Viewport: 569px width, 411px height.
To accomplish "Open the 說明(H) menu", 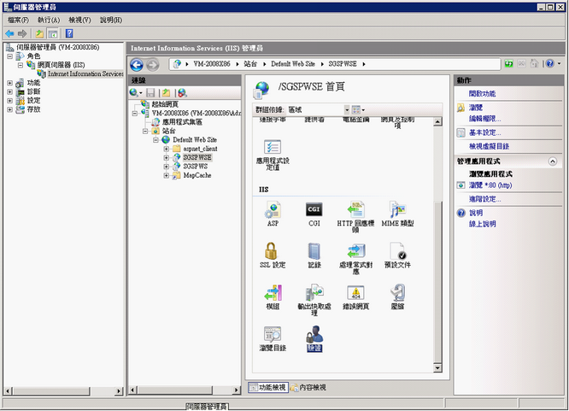I will [x=111, y=20].
